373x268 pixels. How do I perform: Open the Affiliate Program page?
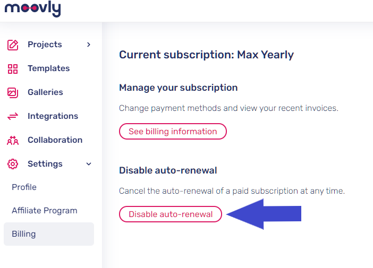click(x=45, y=211)
